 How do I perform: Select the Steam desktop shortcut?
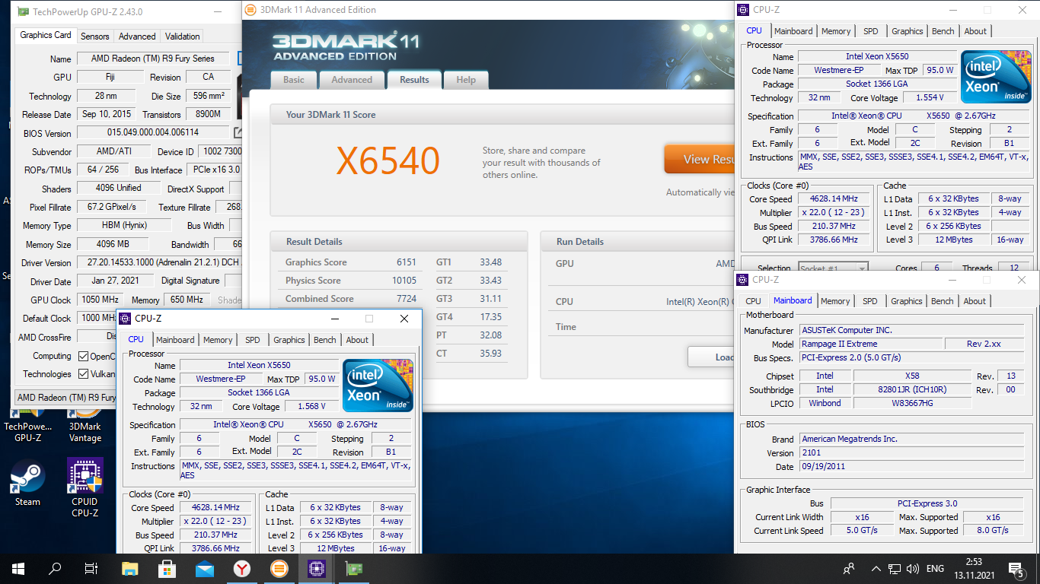[27, 483]
